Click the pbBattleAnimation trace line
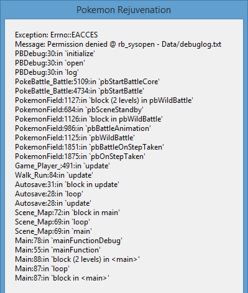 coord(83,128)
